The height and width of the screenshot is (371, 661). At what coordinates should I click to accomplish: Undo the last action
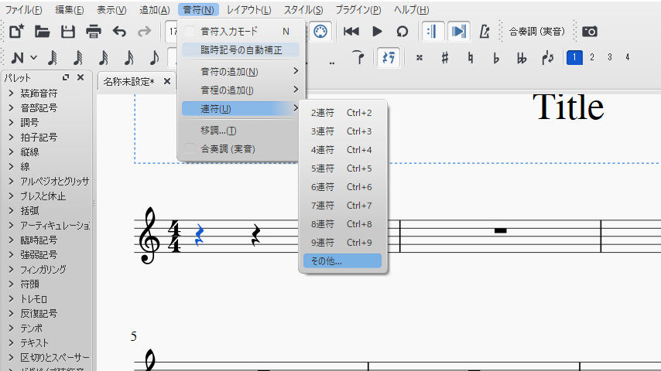pyautogui.click(x=119, y=32)
